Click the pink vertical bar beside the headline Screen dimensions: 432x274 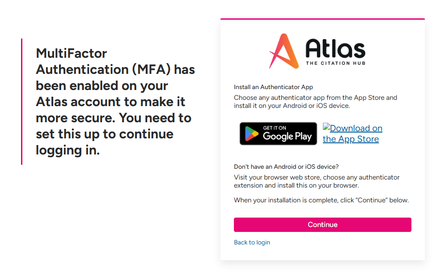[x=22, y=102]
